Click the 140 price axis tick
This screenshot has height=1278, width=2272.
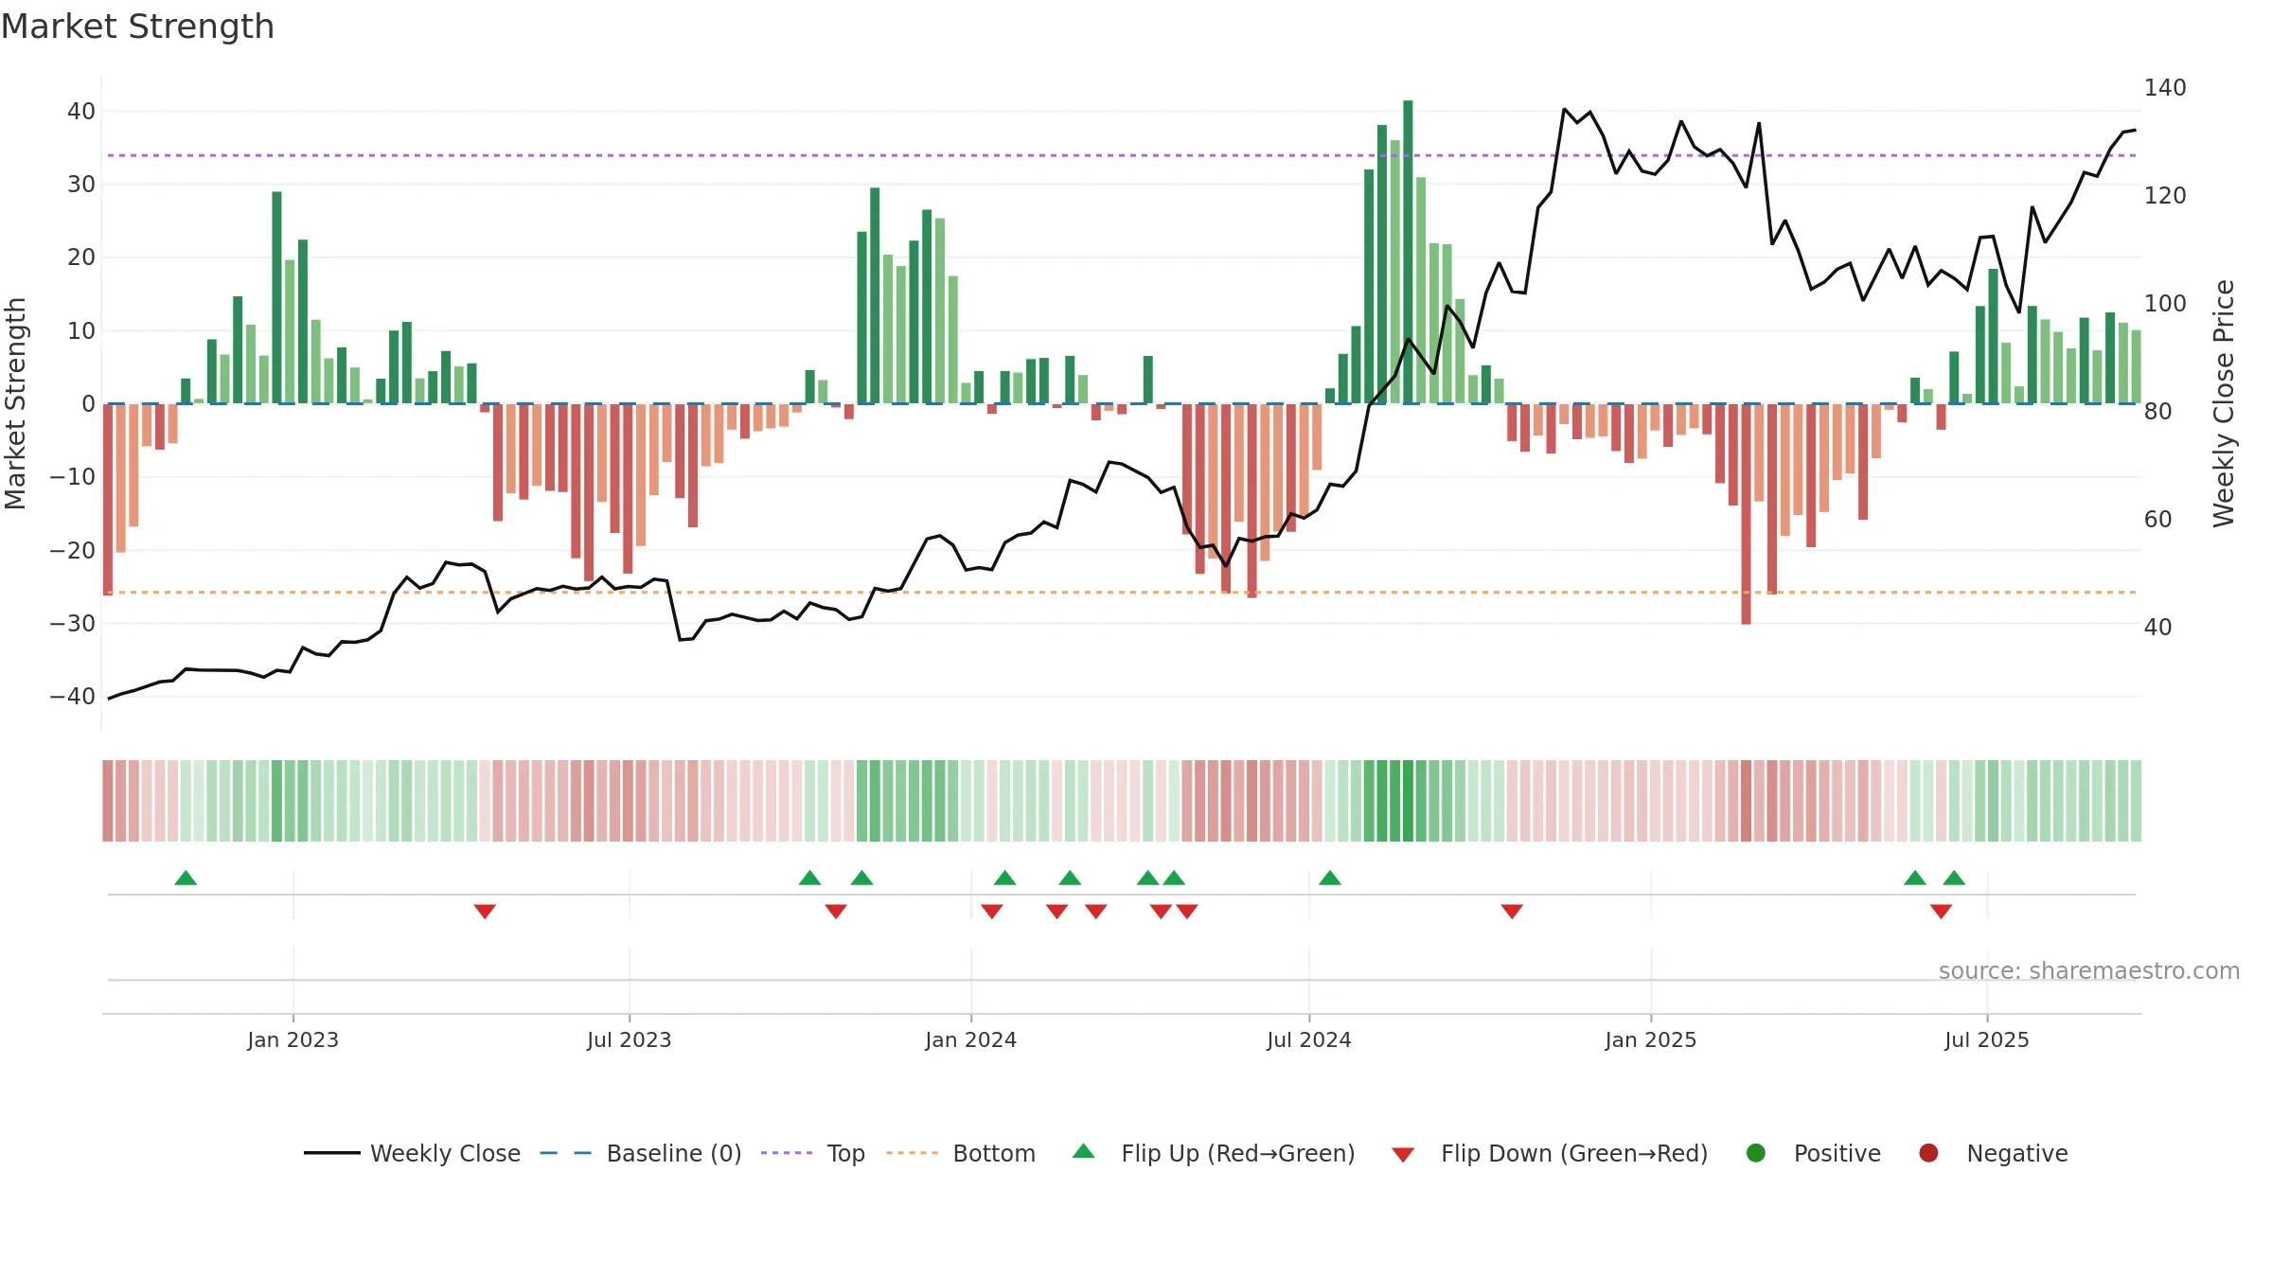coord(2165,88)
